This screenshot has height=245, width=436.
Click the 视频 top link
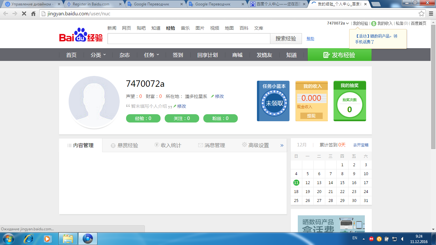(x=214, y=28)
